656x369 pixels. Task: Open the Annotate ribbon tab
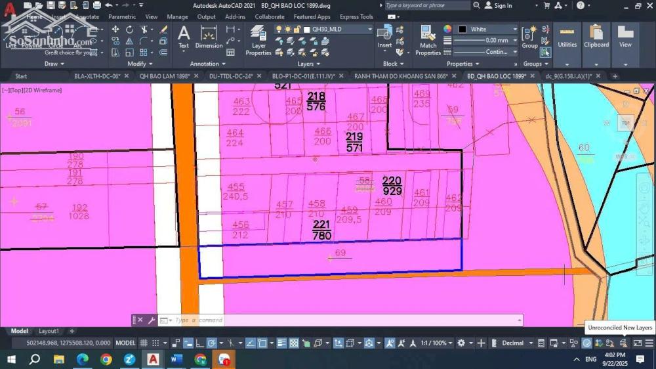[x=87, y=17]
